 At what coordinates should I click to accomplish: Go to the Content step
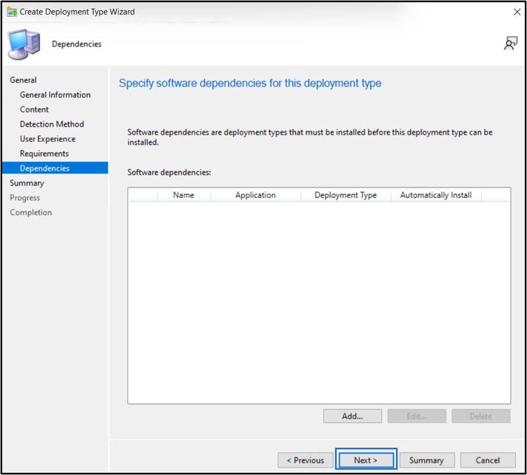34,109
